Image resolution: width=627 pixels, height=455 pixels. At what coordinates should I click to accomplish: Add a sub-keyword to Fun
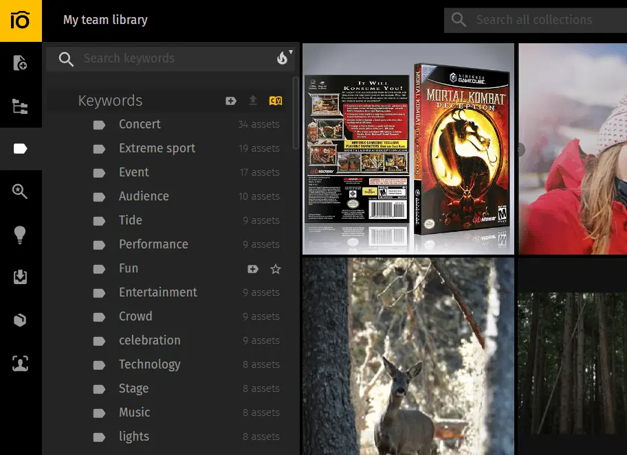pyautogui.click(x=253, y=269)
